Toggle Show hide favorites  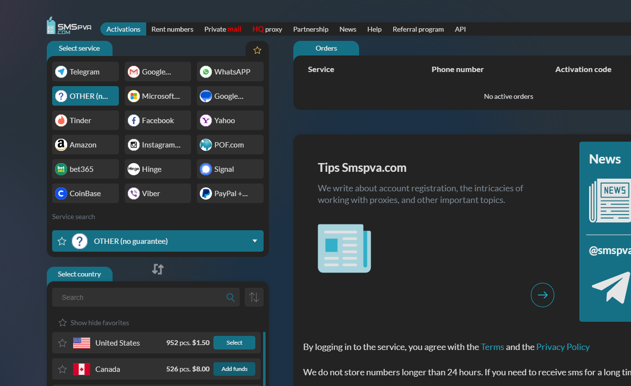[x=94, y=323]
